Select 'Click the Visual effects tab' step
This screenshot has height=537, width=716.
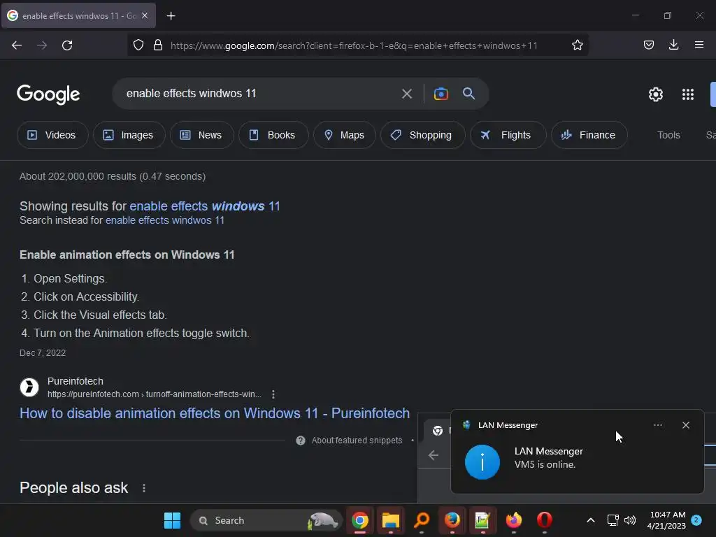100,315
